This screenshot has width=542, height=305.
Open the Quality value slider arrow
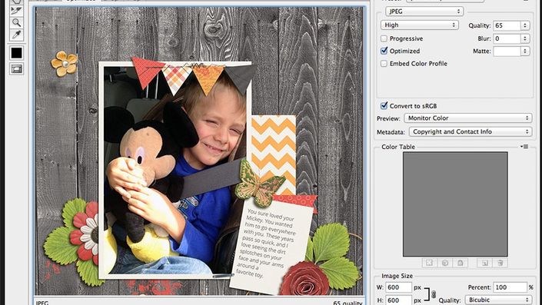pyautogui.click(x=525, y=25)
